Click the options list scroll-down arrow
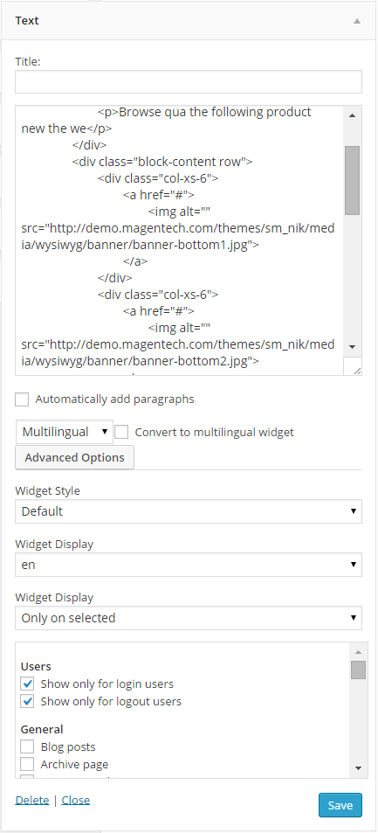This screenshot has width=378, height=833. (358, 768)
